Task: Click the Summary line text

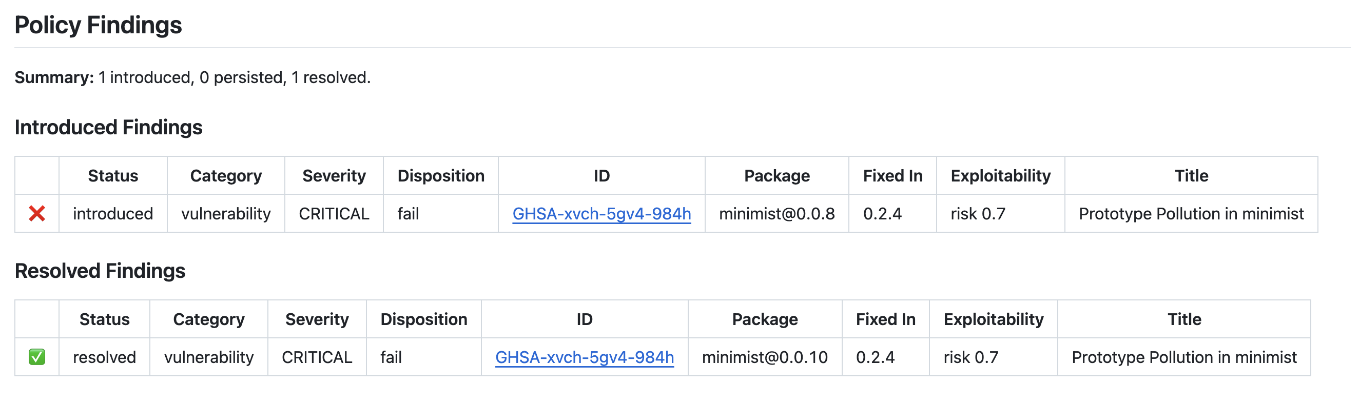Action: 192,78
